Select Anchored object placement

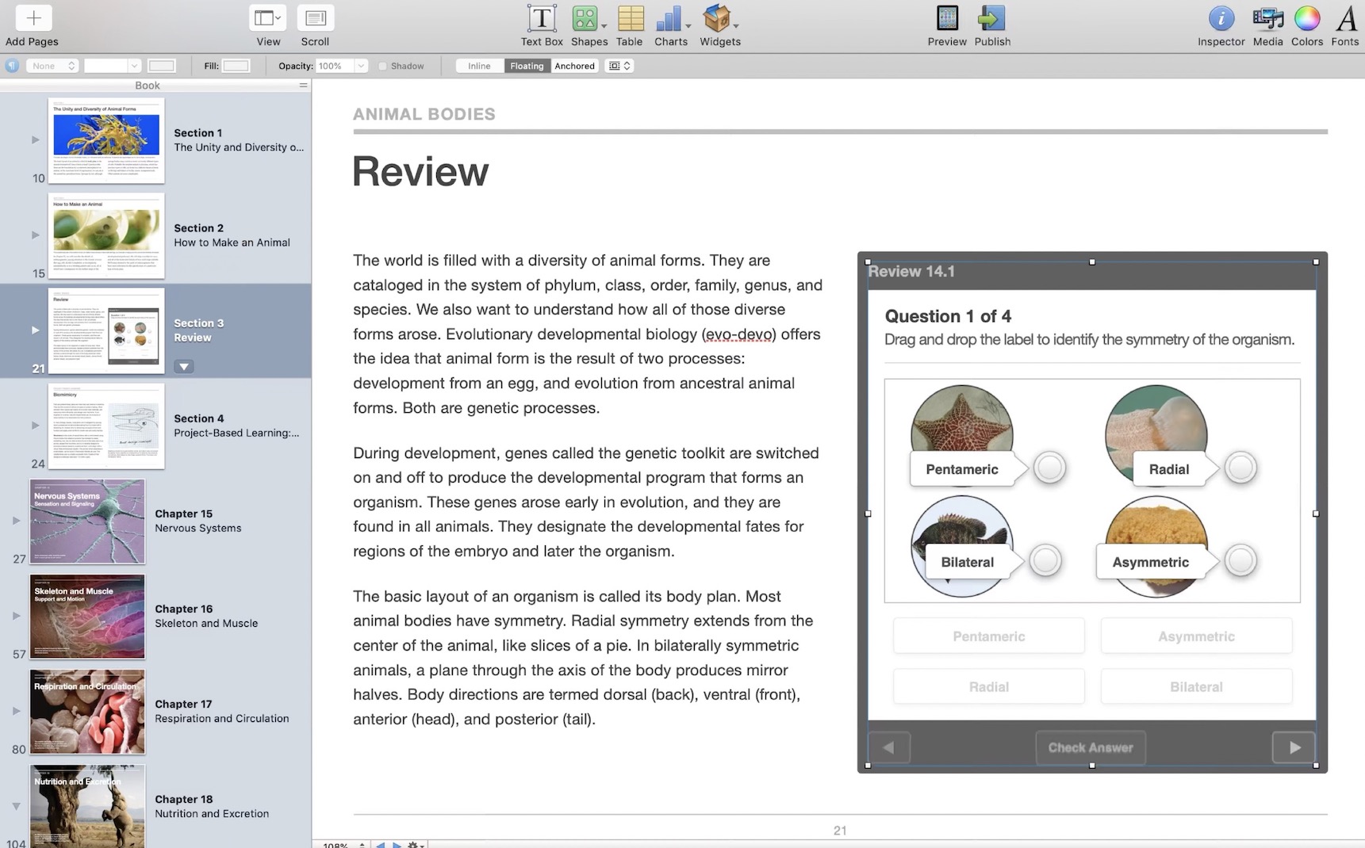click(574, 66)
